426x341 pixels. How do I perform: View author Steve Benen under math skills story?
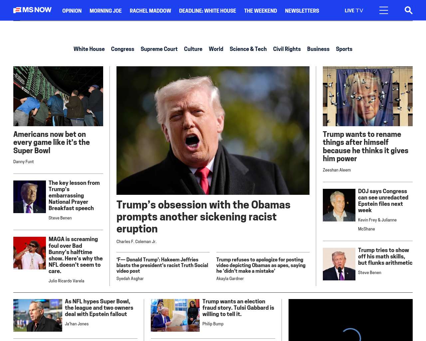(x=369, y=272)
